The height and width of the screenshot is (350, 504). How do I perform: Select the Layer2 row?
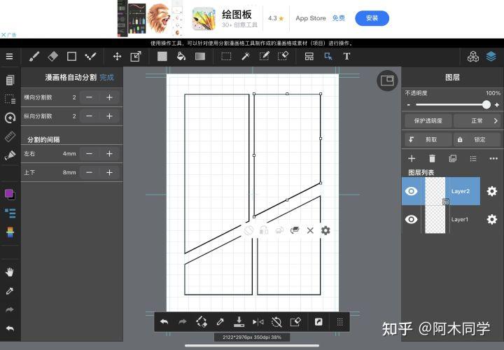click(441, 191)
